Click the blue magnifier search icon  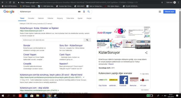(89, 12)
